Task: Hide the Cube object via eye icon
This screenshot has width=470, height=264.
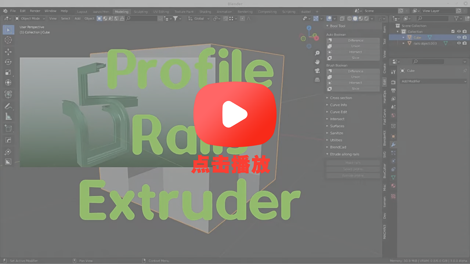Action: [x=459, y=37]
